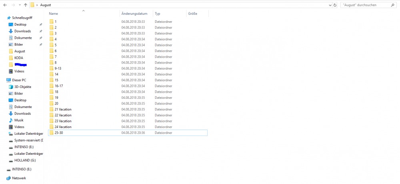Click the breadcrumb chevron before August
This screenshot has width=400, height=184.
point(37,5)
